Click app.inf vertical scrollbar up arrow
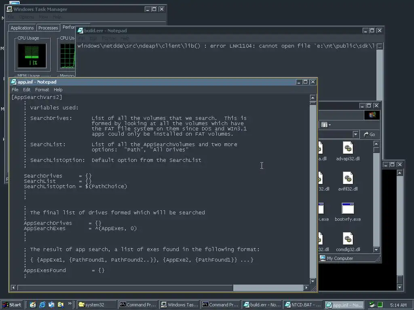The width and height of the screenshot is (414, 310). (313, 98)
